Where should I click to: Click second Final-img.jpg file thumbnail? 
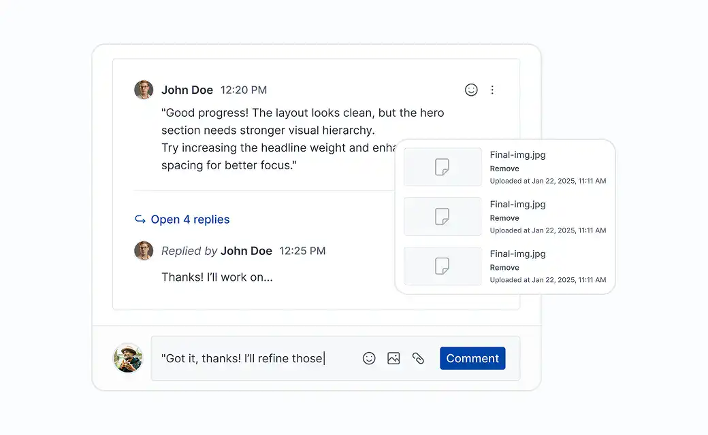(442, 217)
